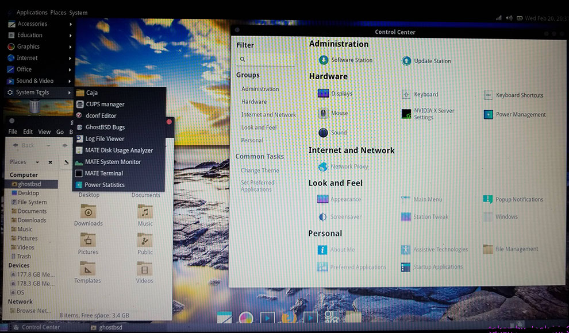Open MATE Terminal from System Tools
This screenshot has width=569, height=333.
point(120,173)
